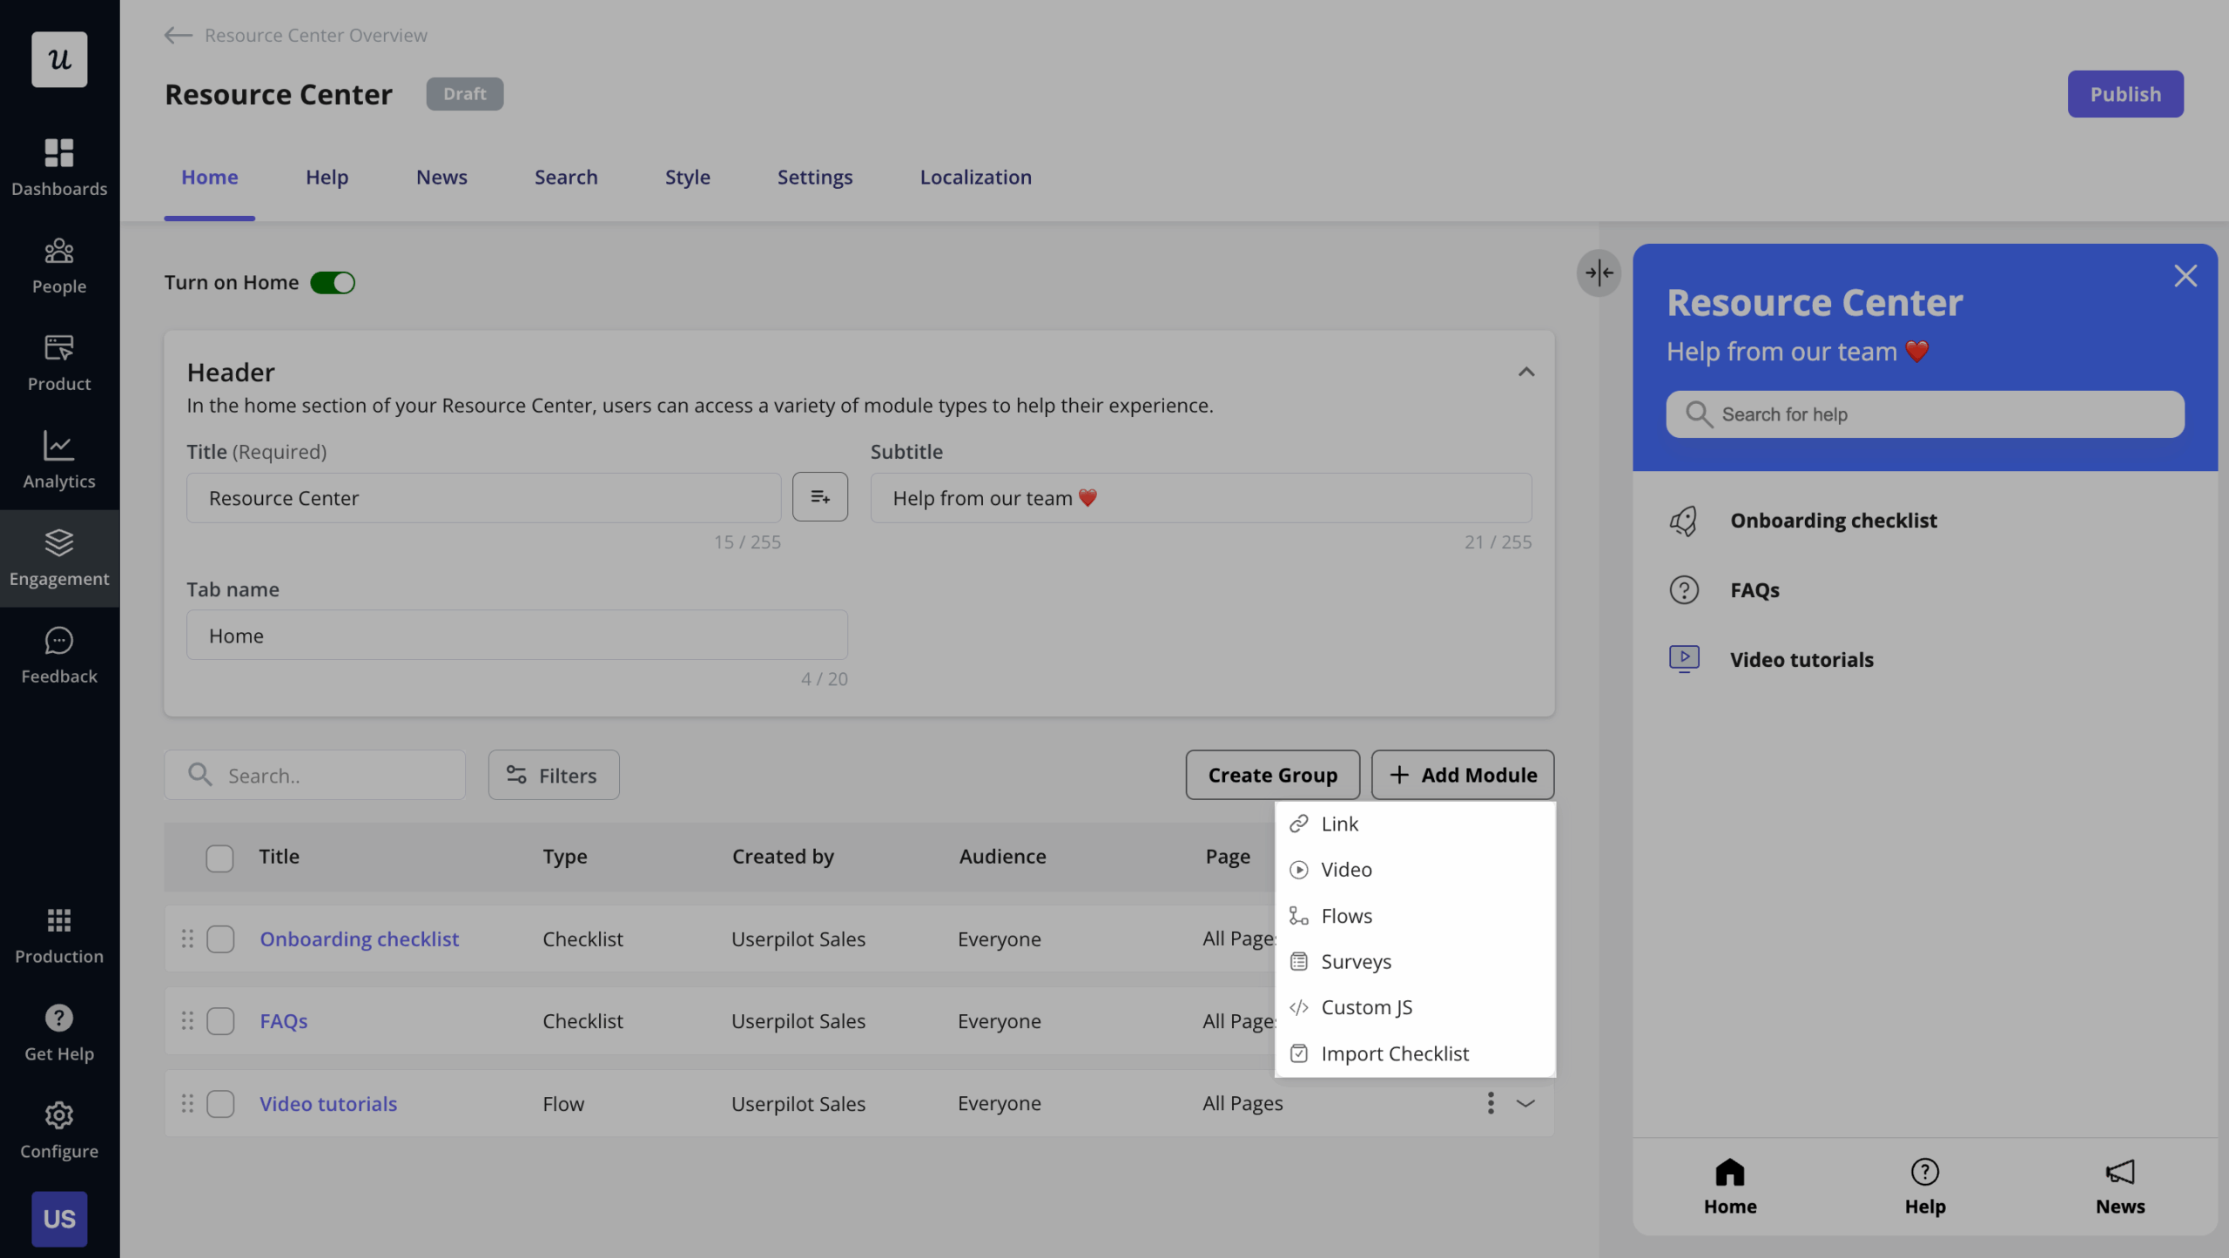Select the Feedback sidebar icon
This screenshot has height=1258, width=2229.
pyautogui.click(x=58, y=653)
